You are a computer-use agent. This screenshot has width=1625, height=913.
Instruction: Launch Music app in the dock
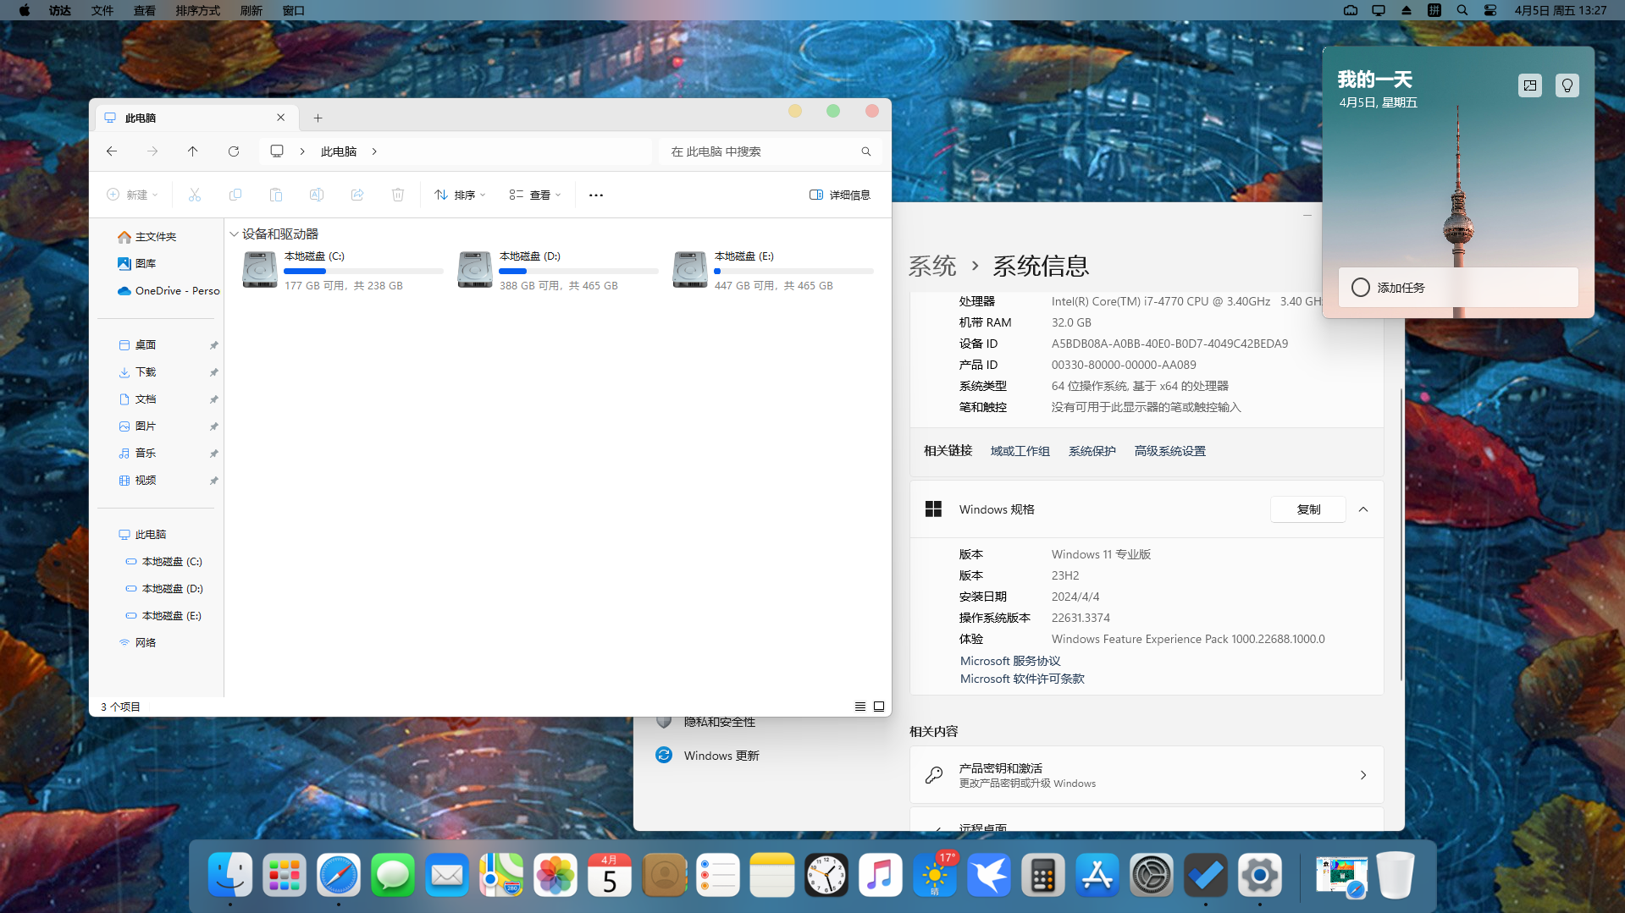[x=880, y=875]
